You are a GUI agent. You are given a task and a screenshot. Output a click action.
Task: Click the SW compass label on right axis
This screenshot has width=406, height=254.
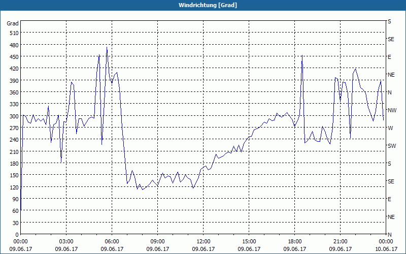(x=392, y=146)
